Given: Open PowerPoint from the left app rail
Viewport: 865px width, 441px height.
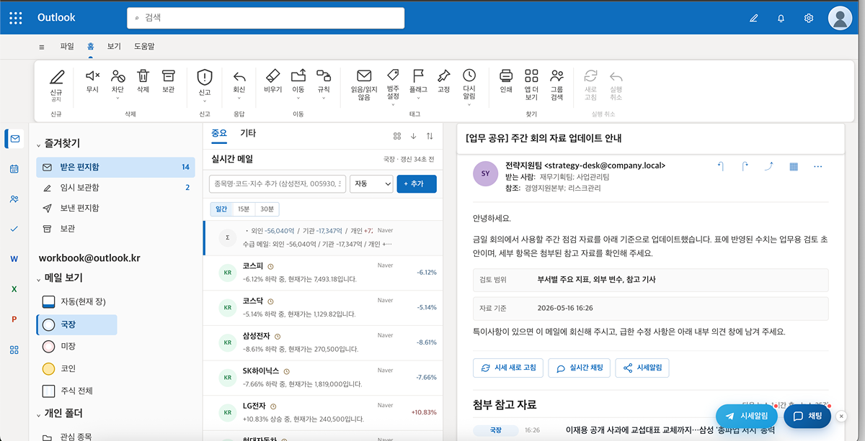Looking at the screenshot, I should point(14,319).
